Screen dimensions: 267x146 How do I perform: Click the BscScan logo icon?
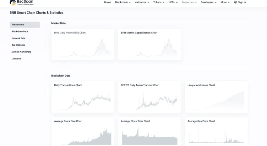(13, 2)
